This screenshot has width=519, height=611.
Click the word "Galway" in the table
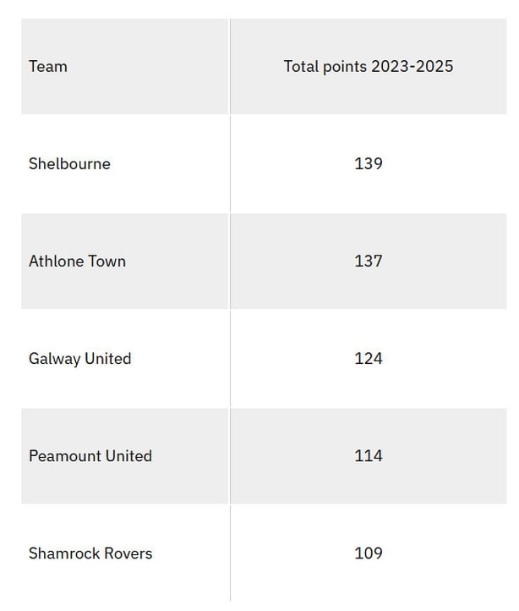point(53,358)
